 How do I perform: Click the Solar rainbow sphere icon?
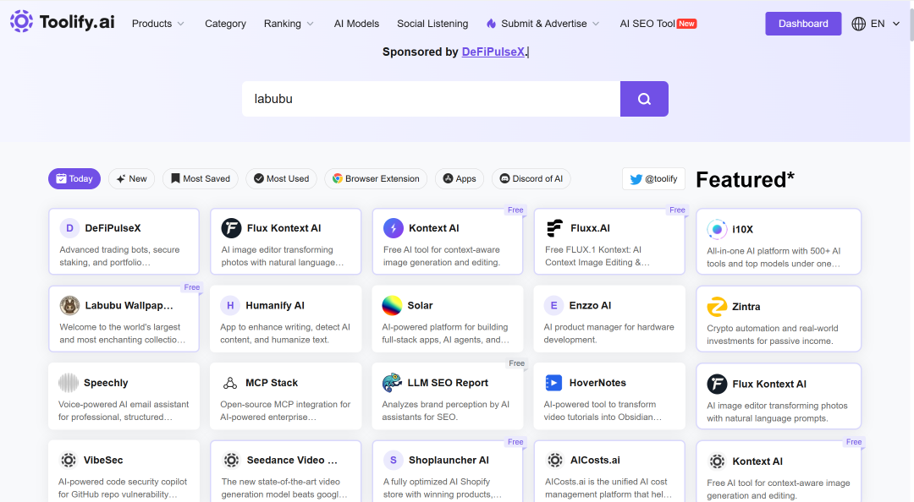coord(392,305)
